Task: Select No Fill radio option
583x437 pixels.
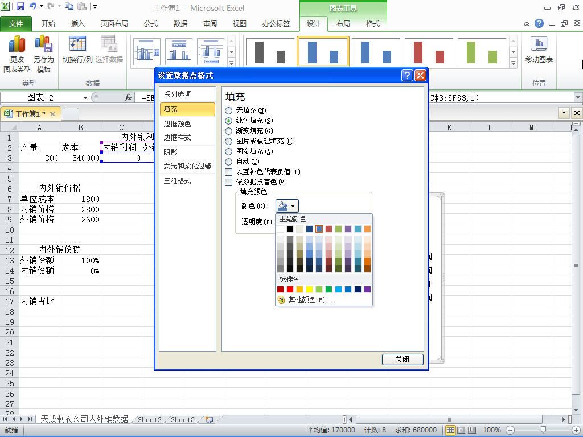Action: coord(229,110)
